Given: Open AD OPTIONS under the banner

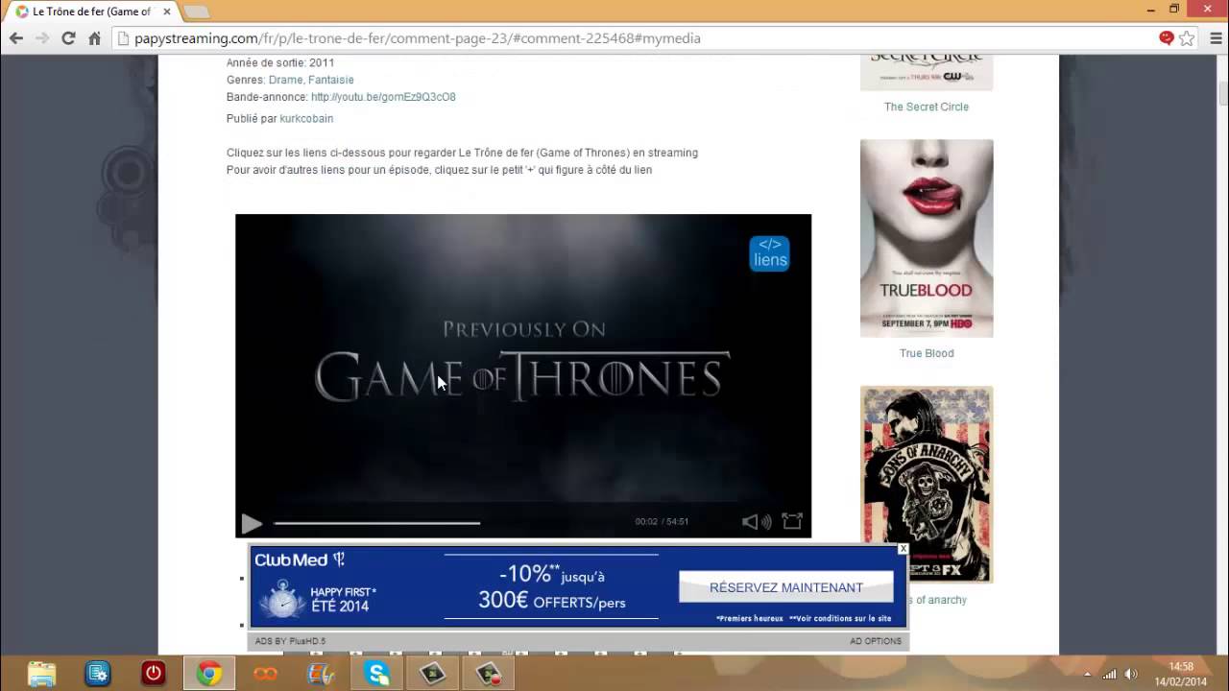Looking at the screenshot, I should click(875, 641).
